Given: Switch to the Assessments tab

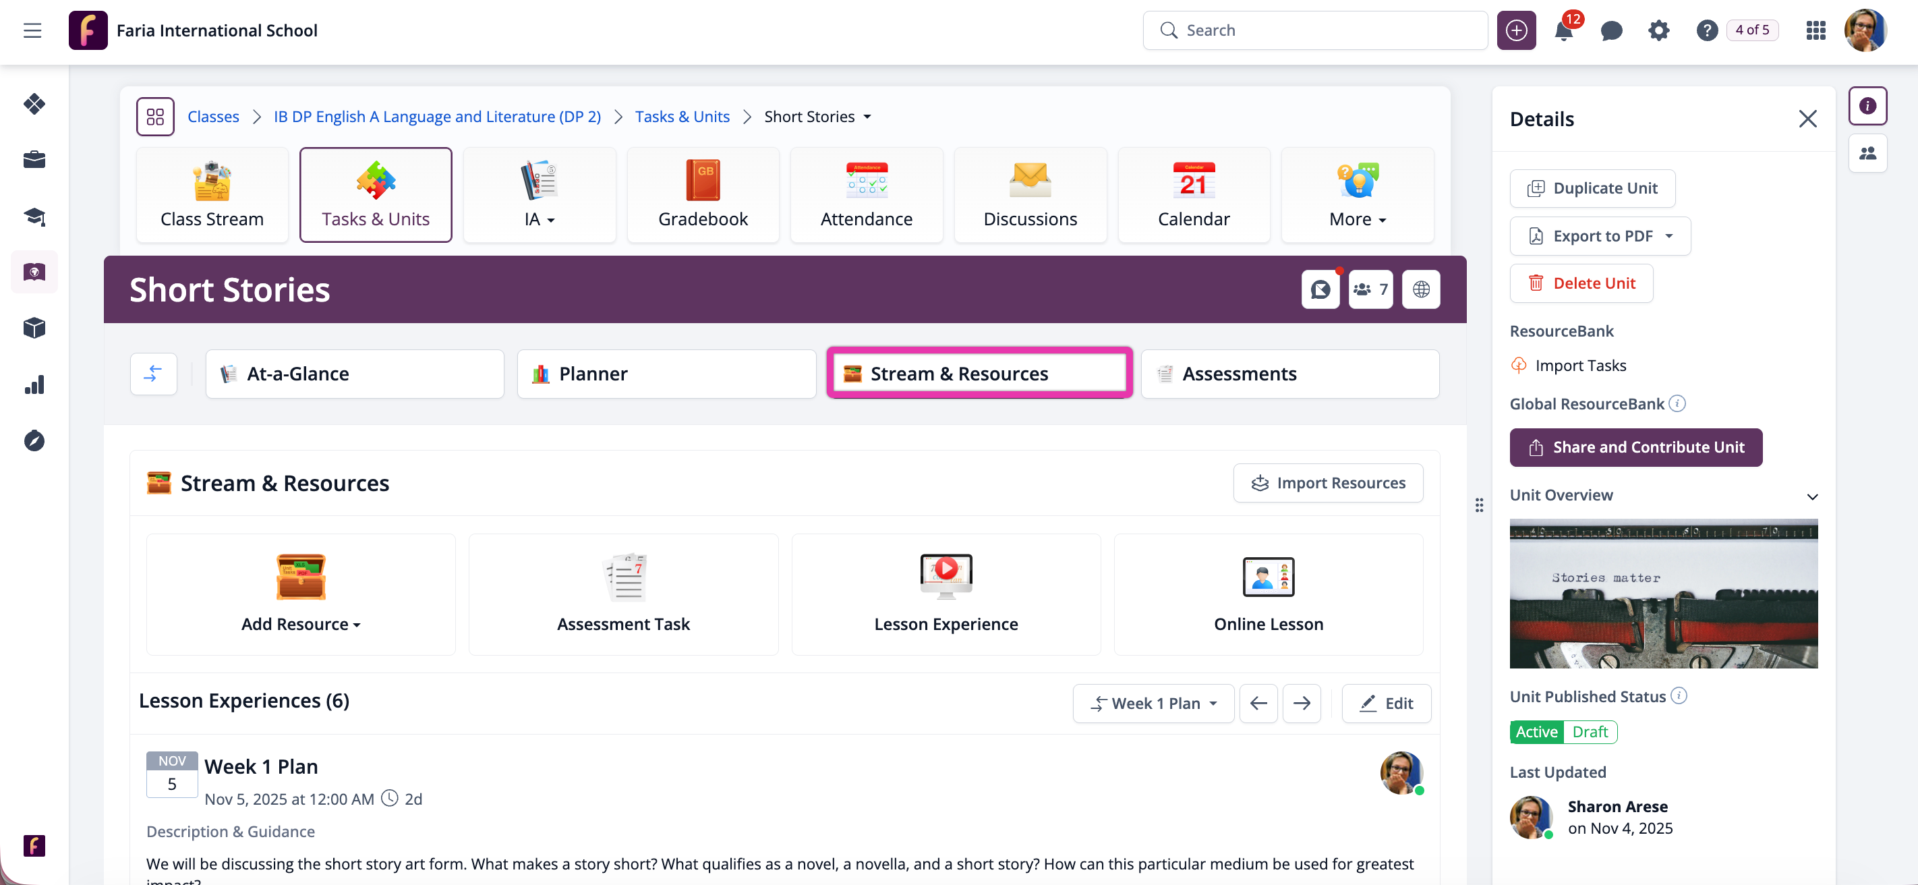Looking at the screenshot, I should pos(1289,374).
